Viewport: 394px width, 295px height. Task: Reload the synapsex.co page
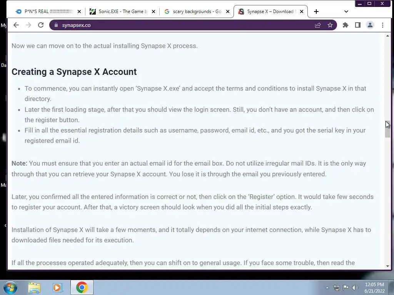click(x=41, y=25)
